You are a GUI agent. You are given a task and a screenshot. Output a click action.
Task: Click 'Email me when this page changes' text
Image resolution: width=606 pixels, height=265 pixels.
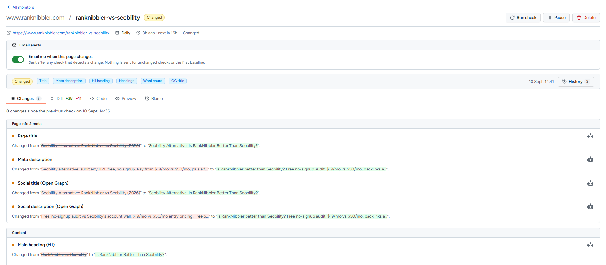pyautogui.click(x=60, y=57)
